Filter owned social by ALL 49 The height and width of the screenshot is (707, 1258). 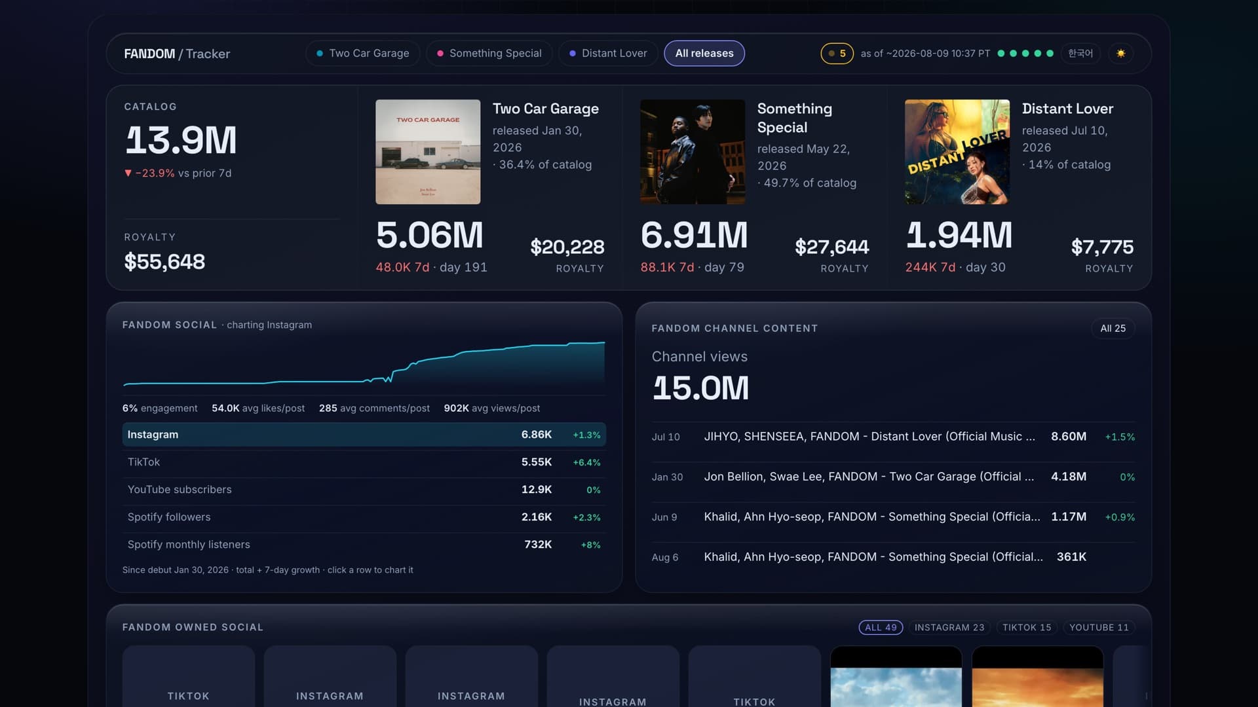pyautogui.click(x=881, y=627)
